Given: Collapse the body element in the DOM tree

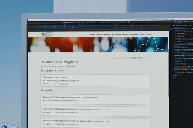Looking at the screenshot, I should click(x=173, y=29).
